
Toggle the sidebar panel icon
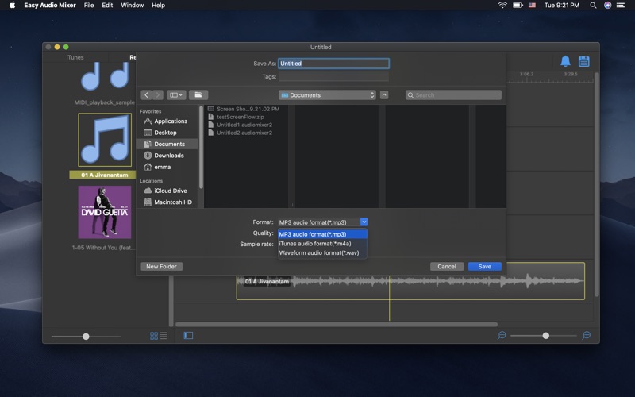coord(188,335)
